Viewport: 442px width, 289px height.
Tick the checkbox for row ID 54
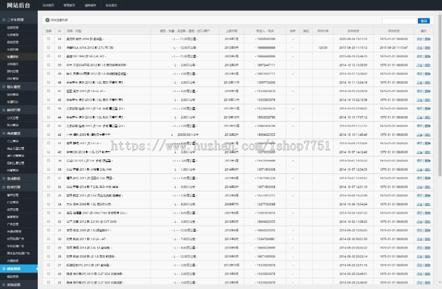(x=49, y=39)
